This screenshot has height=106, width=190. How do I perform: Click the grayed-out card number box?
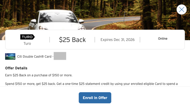click(60, 56)
